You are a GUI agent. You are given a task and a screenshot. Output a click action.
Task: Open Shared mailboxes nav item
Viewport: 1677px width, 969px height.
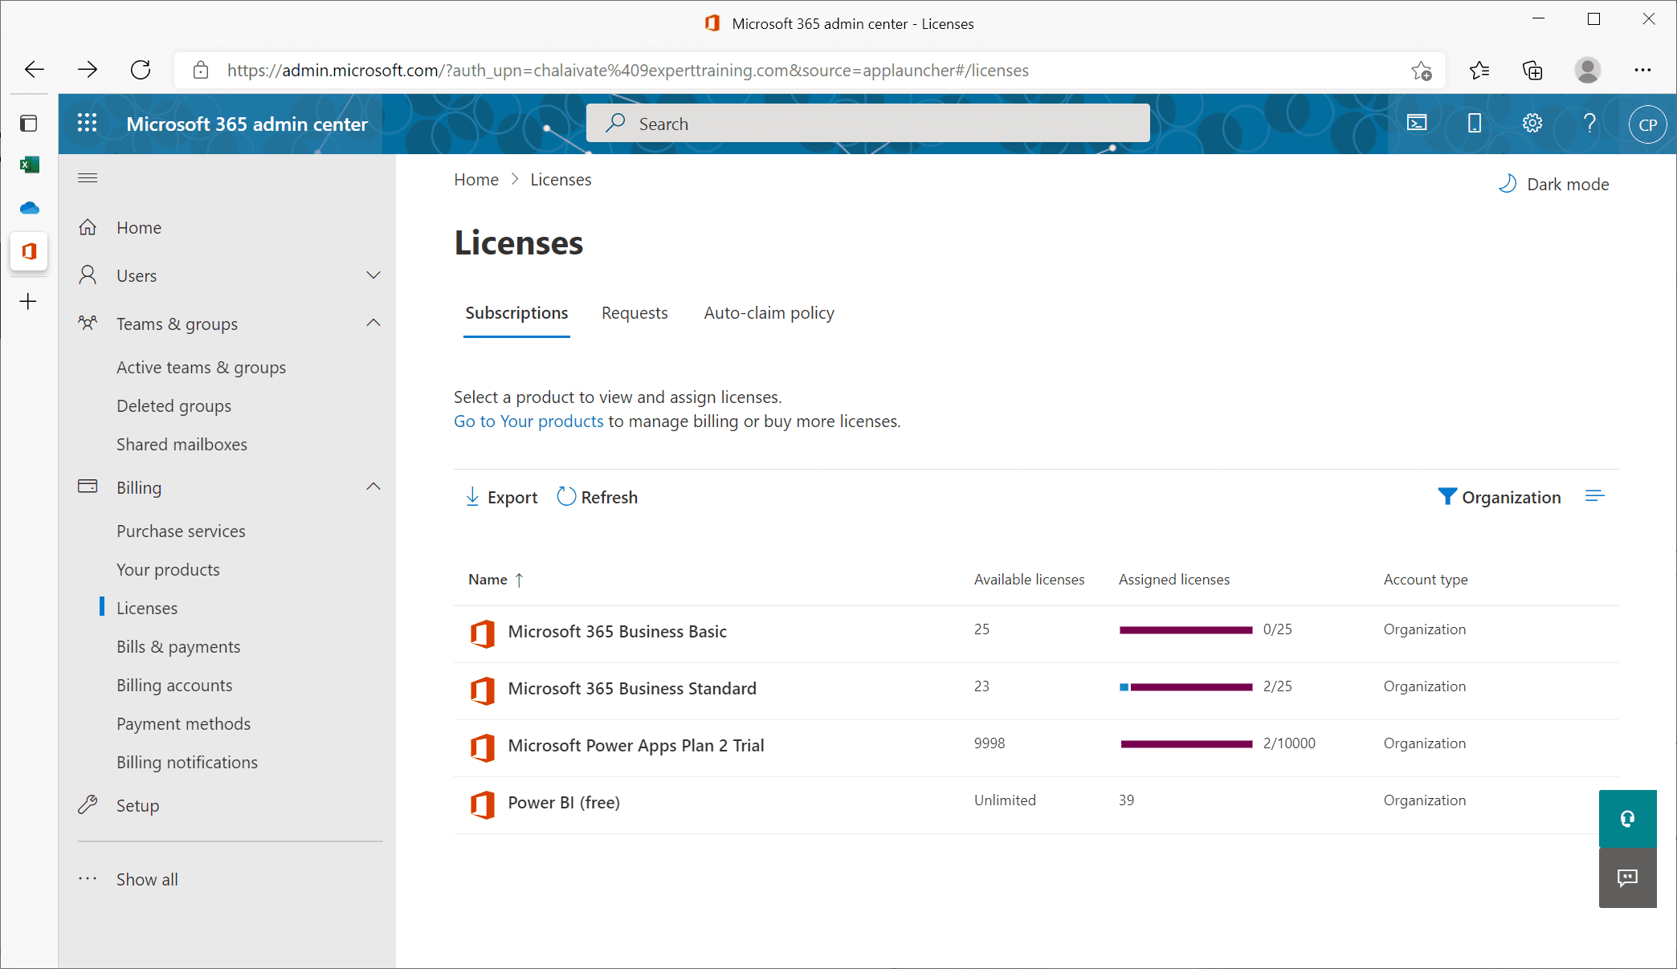point(182,444)
